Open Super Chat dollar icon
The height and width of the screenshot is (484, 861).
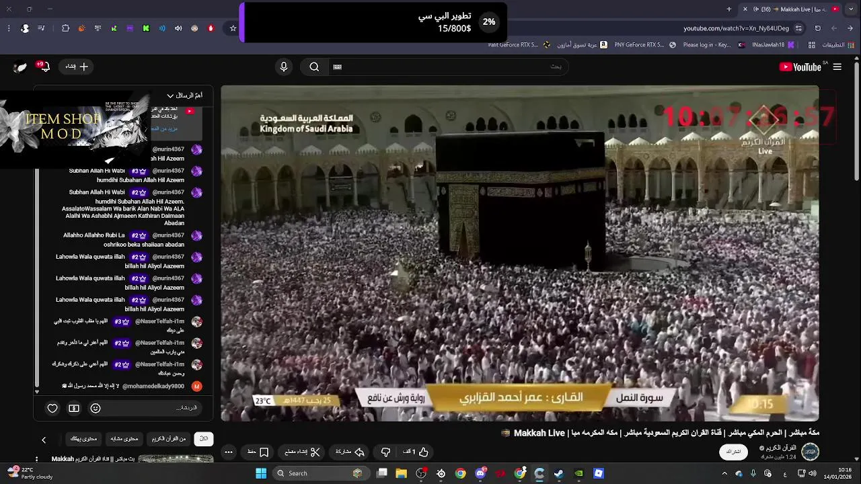74,408
